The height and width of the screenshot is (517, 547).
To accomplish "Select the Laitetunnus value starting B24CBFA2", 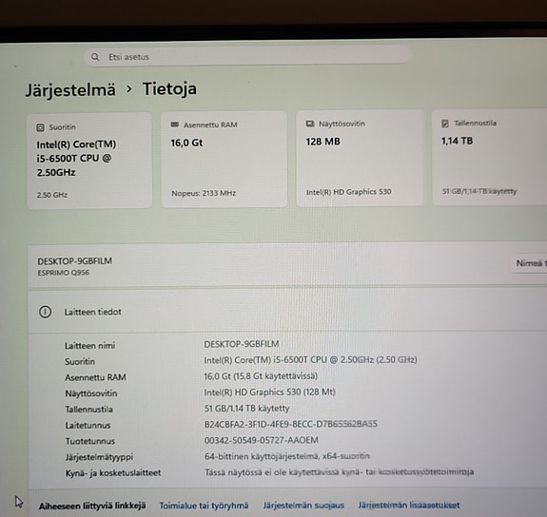I will (290, 424).
